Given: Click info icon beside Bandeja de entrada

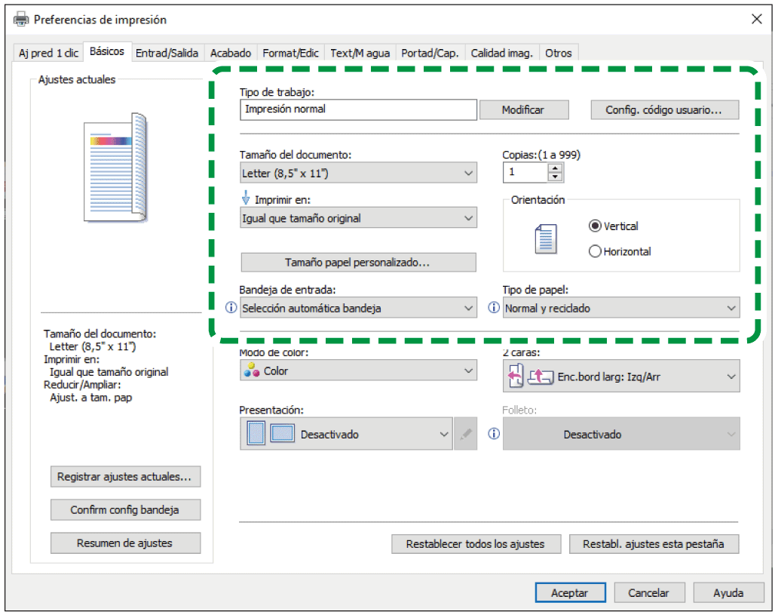Looking at the screenshot, I should [x=231, y=308].
